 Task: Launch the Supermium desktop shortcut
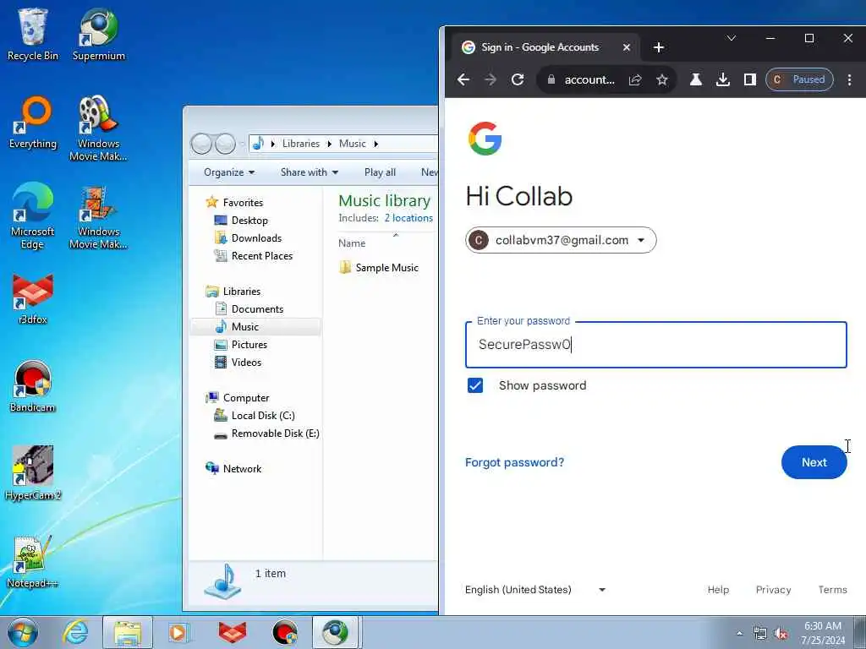pyautogui.click(x=98, y=35)
